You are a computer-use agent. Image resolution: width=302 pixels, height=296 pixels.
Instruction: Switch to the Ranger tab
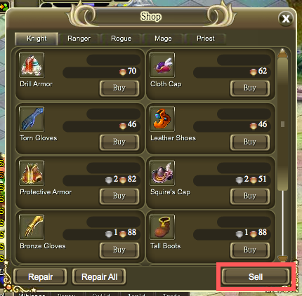point(79,39)
